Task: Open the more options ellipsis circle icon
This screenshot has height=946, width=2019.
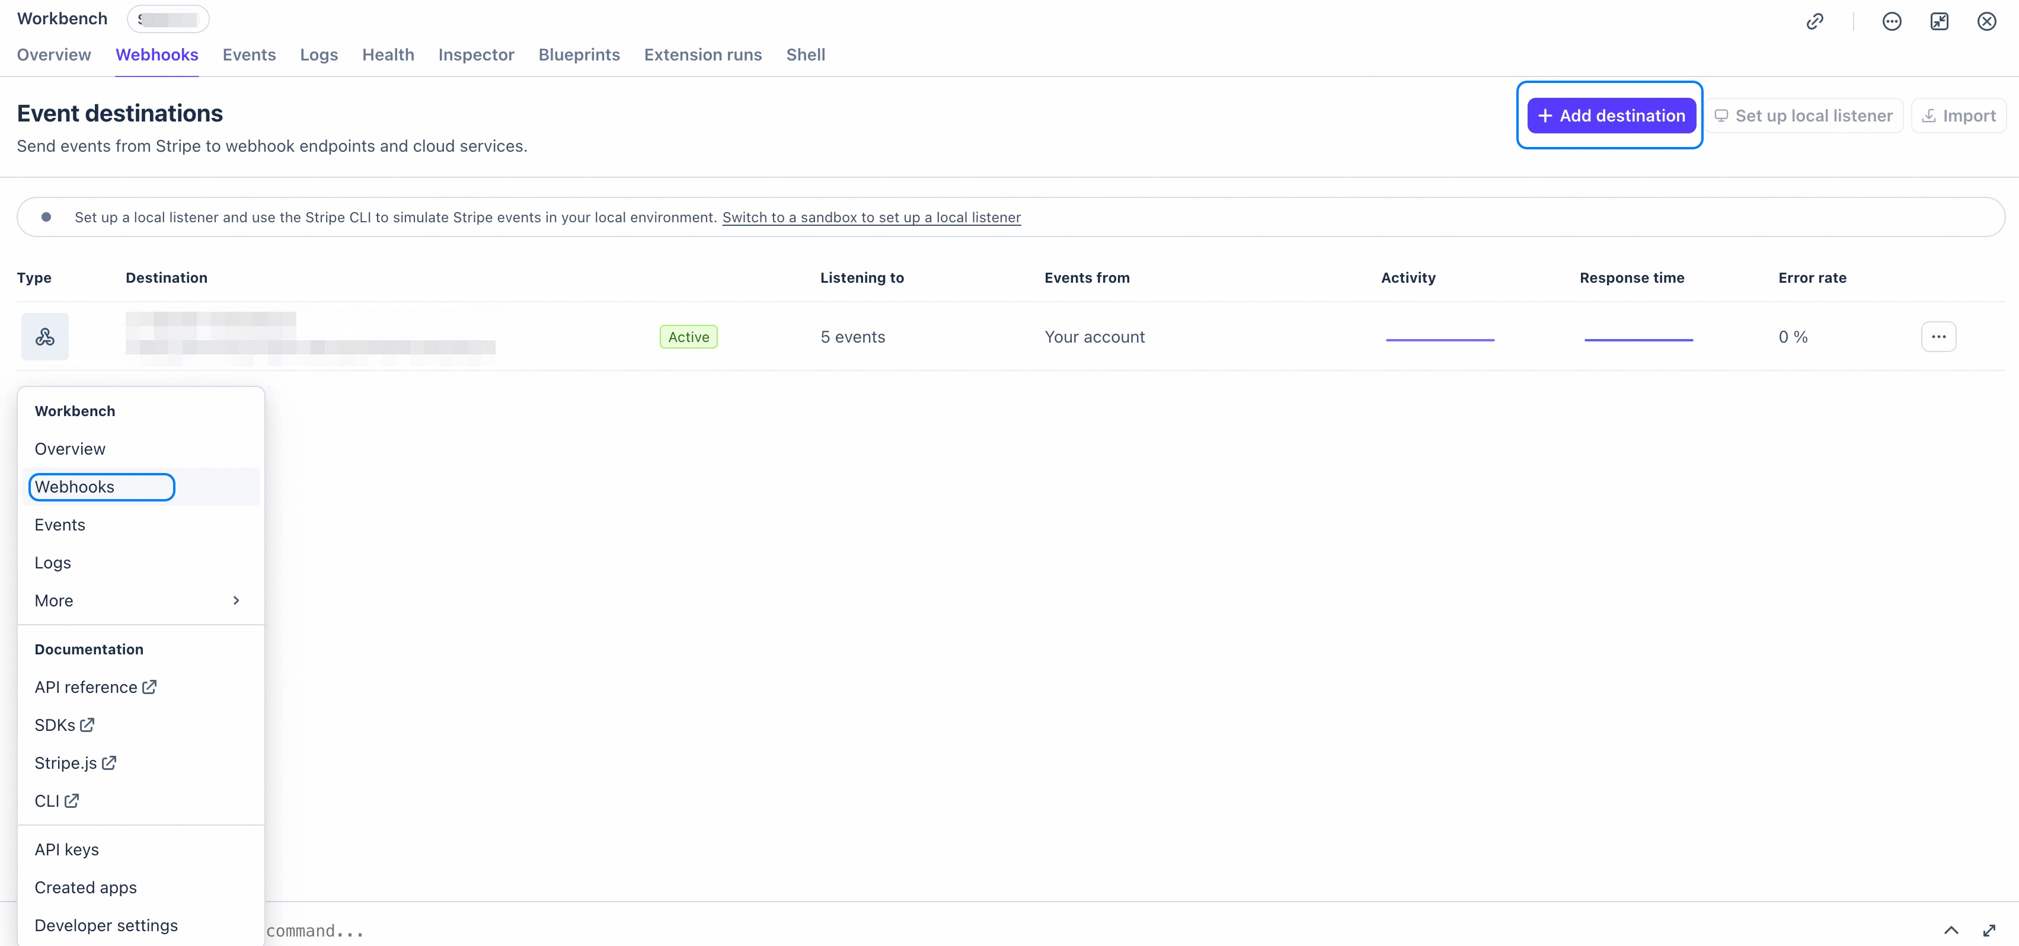Action: click(1891, 21)
